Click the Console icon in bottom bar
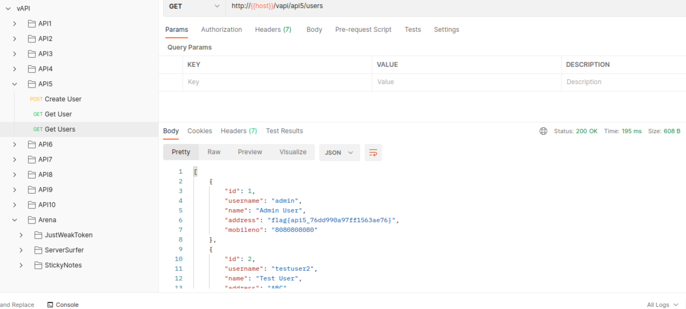 coord(50,305)
